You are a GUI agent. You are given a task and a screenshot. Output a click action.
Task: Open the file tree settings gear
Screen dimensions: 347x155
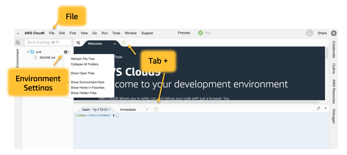coord(66,52)
